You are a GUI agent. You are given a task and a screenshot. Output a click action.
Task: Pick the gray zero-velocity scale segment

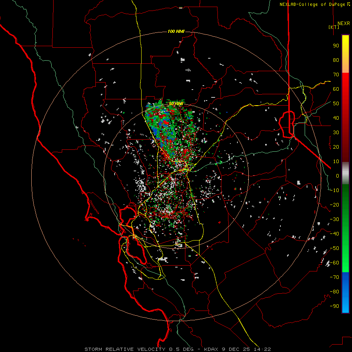(x=345, y=173)
